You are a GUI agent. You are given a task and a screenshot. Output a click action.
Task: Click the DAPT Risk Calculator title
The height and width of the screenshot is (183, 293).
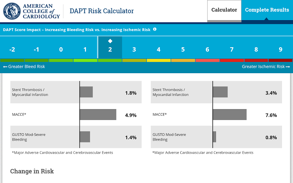[x=102, y=11]
